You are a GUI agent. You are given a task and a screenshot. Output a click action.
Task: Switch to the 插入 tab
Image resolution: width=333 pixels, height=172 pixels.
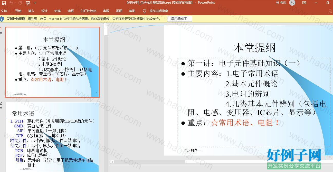[31, 11]
